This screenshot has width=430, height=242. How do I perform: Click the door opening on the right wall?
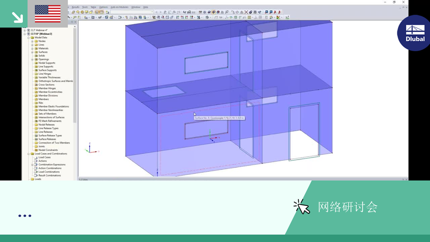304,132
